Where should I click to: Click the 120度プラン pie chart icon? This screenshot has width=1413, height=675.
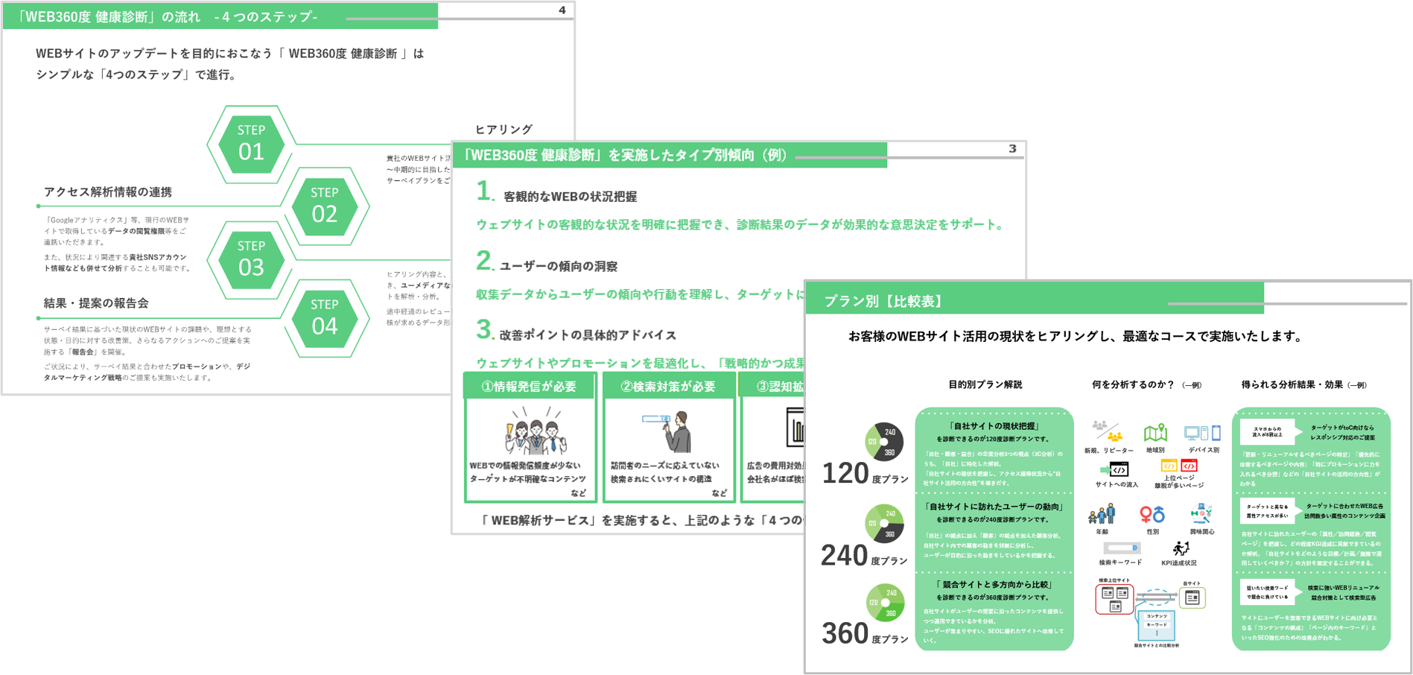point(884,442)
